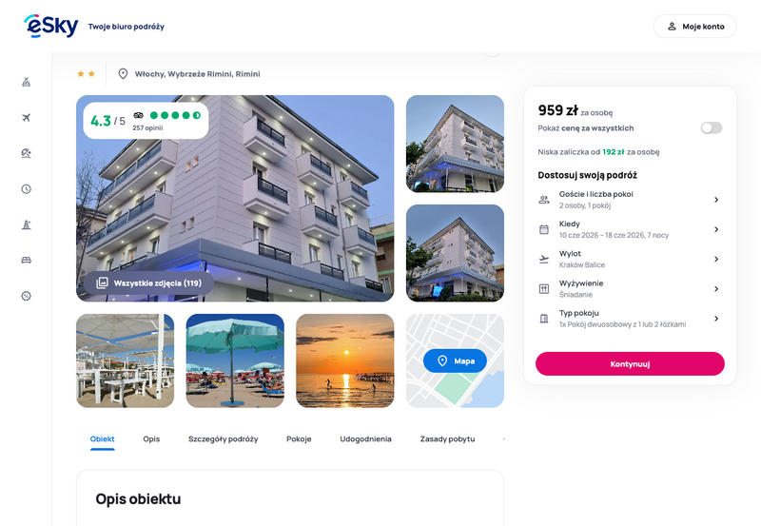
Task: Expand Goście i liczba pokoi option
Action: (x=630, y=200)
